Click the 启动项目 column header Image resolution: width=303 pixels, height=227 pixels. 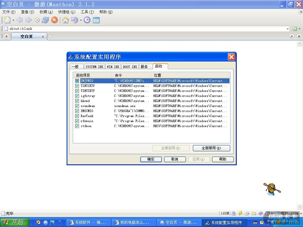(x=93, y=75)
